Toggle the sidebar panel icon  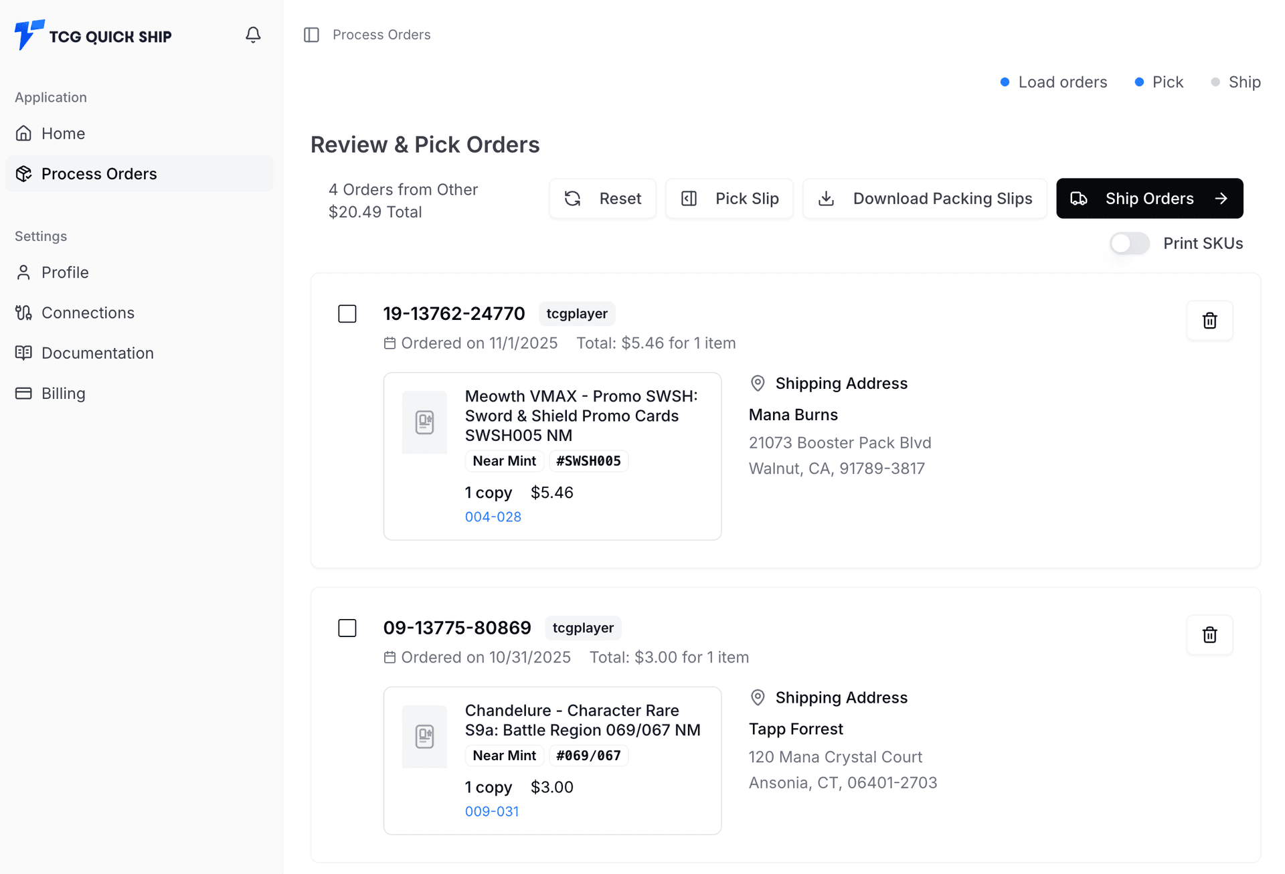311,35
